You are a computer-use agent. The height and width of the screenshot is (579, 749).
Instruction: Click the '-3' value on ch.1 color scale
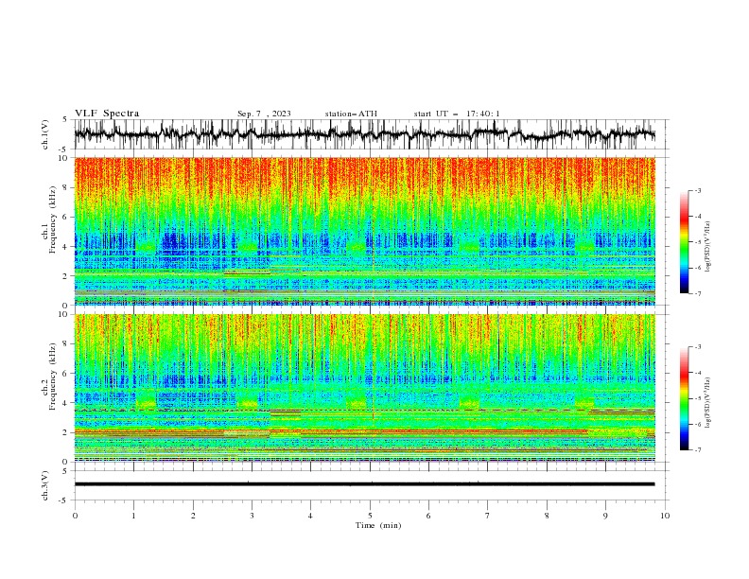698,190
